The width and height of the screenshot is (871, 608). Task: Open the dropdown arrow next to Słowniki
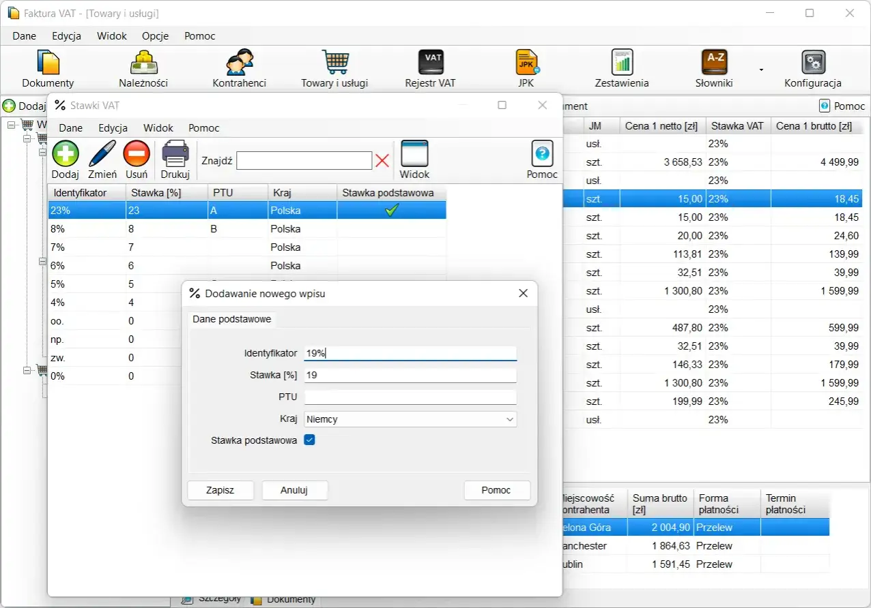761,70
